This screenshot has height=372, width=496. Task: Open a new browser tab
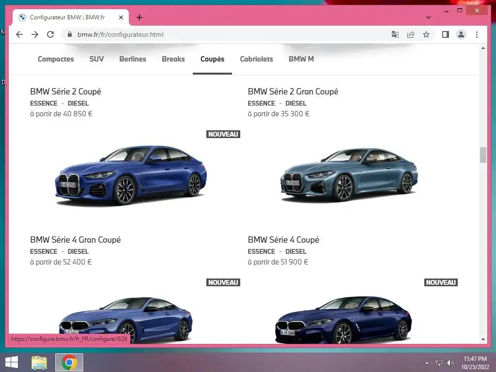tap(139, 17)
